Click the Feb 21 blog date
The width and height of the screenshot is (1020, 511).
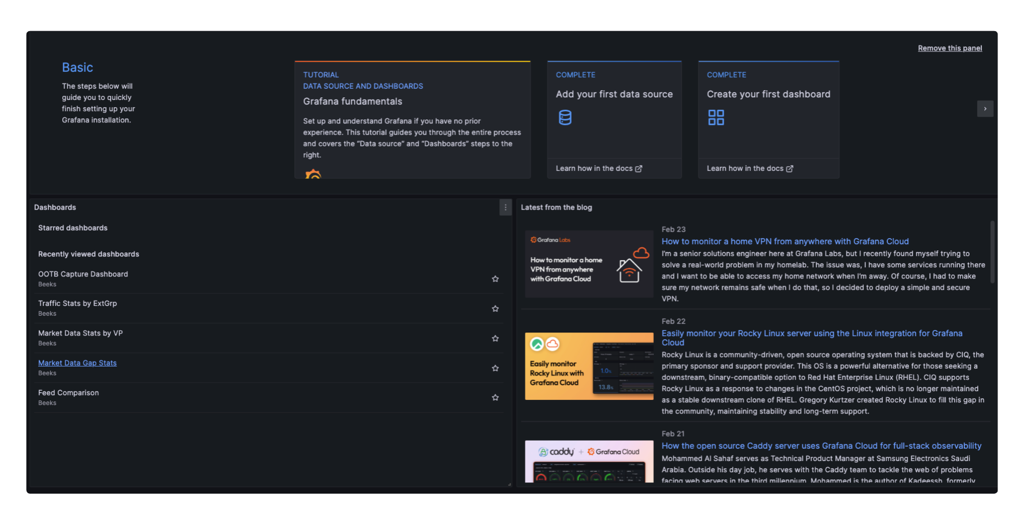pos(673,433)
